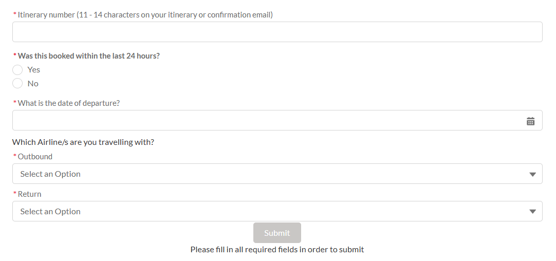Click 'Select an Option' text under Outbound
Screen dimensions: 556x261
tap(50, 174)
